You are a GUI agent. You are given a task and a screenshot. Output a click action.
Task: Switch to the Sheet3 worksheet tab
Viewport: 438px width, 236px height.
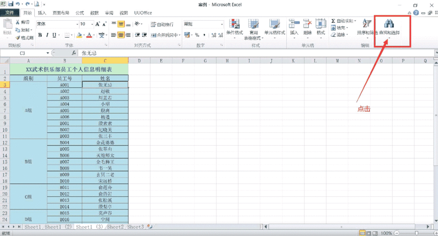(x=135, y=227)
